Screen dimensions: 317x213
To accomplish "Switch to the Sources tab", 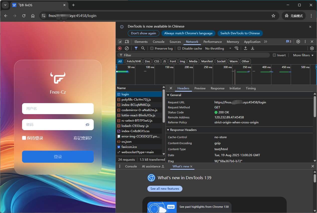I will tap(175, 42).
